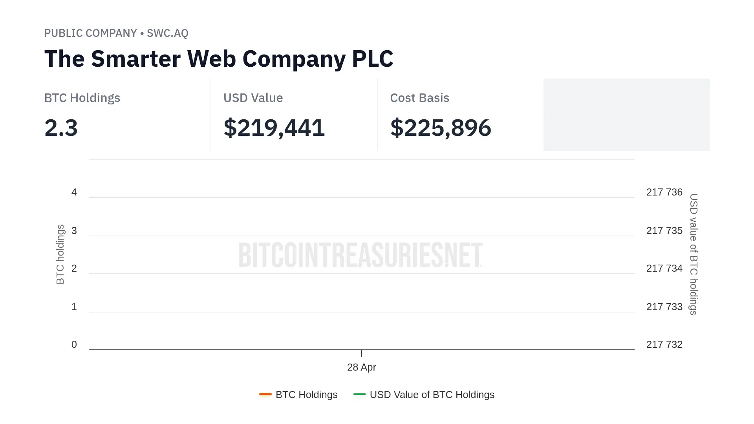Click the left axis label 4

[74, 192]
